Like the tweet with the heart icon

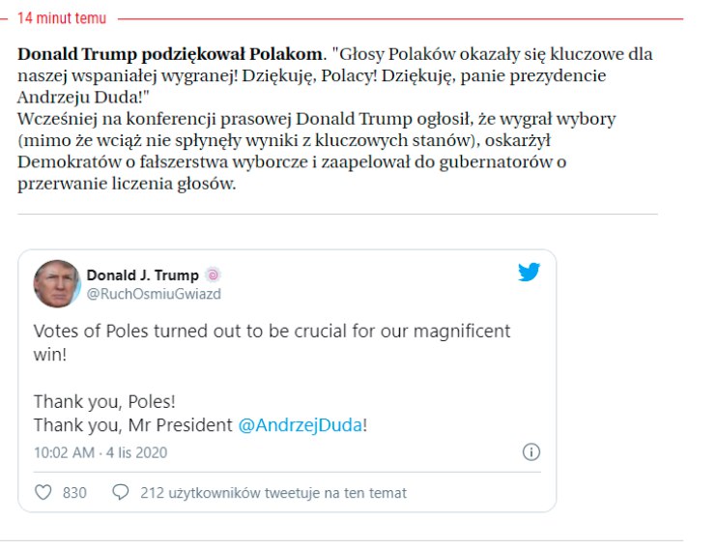43,492
